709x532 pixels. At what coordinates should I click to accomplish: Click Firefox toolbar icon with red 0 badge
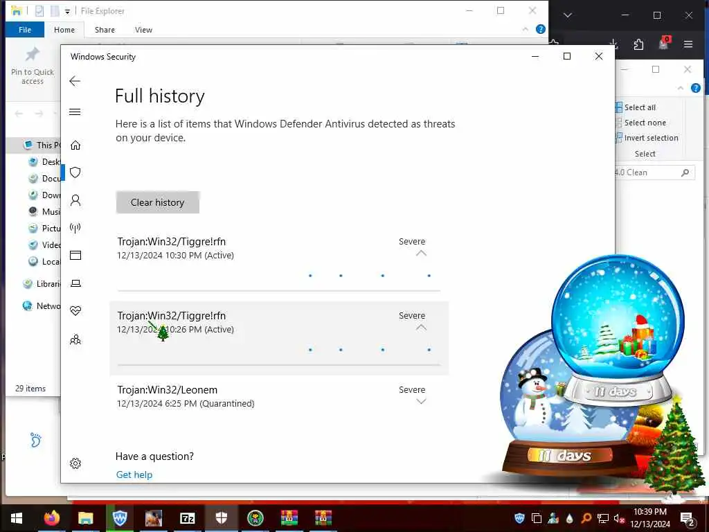(664, 42)
